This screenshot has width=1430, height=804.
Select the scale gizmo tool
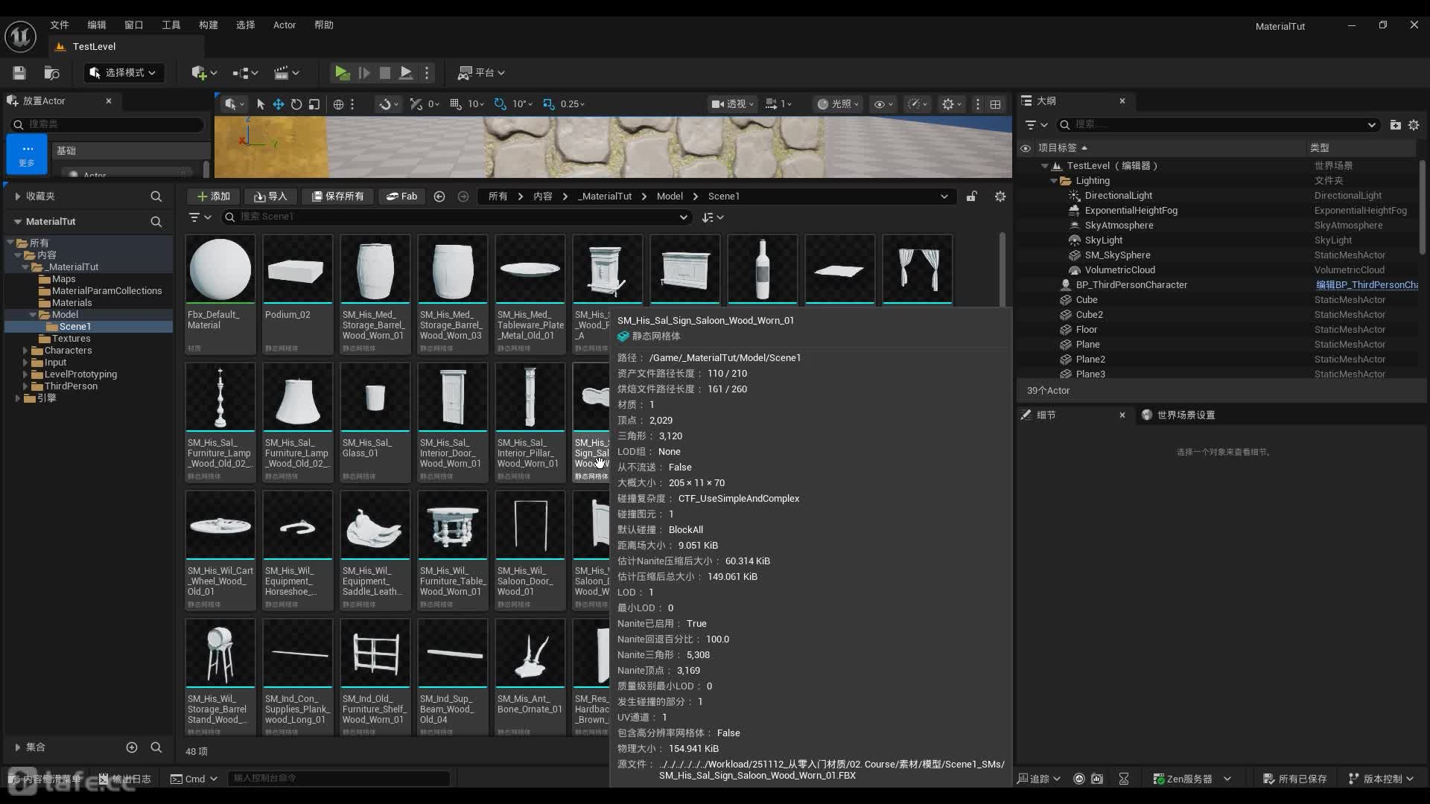pyautogui.click(x=314, y=104)
